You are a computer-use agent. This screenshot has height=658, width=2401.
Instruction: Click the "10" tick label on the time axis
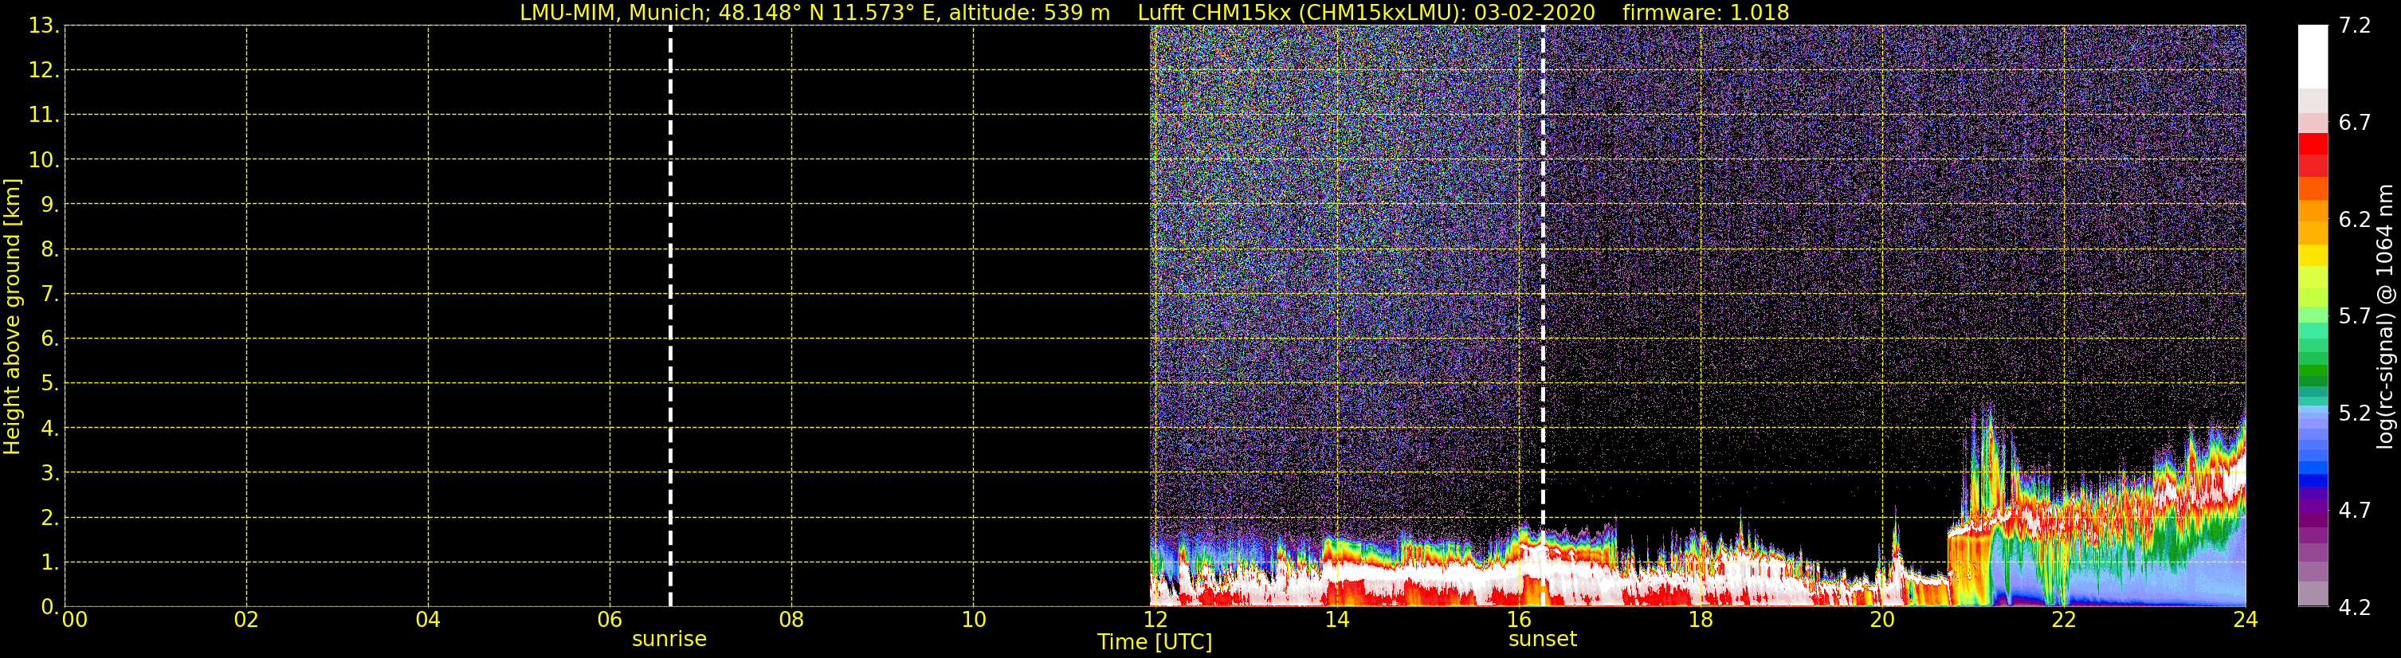973,620
